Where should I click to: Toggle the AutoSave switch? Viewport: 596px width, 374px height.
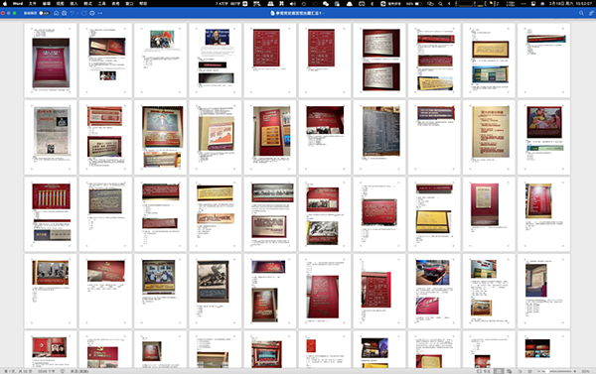[44, 13]
